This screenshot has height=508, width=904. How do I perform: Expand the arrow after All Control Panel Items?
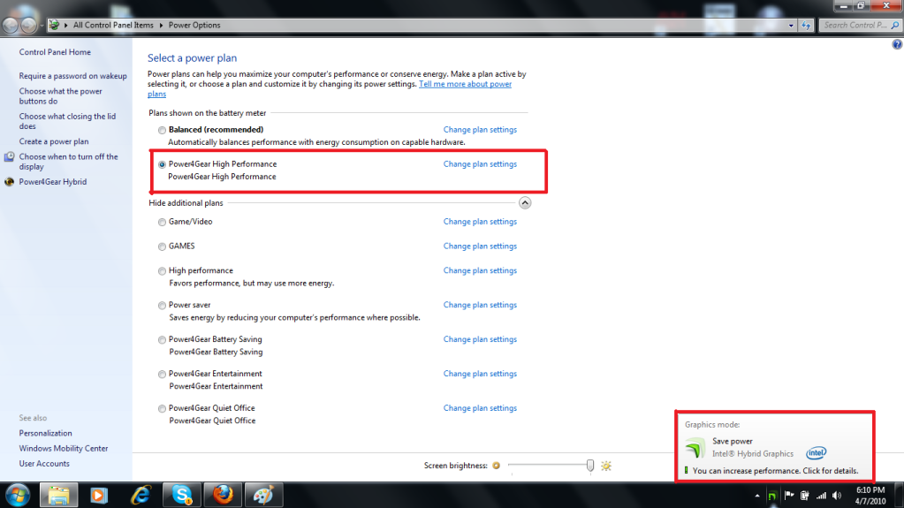(x=161, y=26)
